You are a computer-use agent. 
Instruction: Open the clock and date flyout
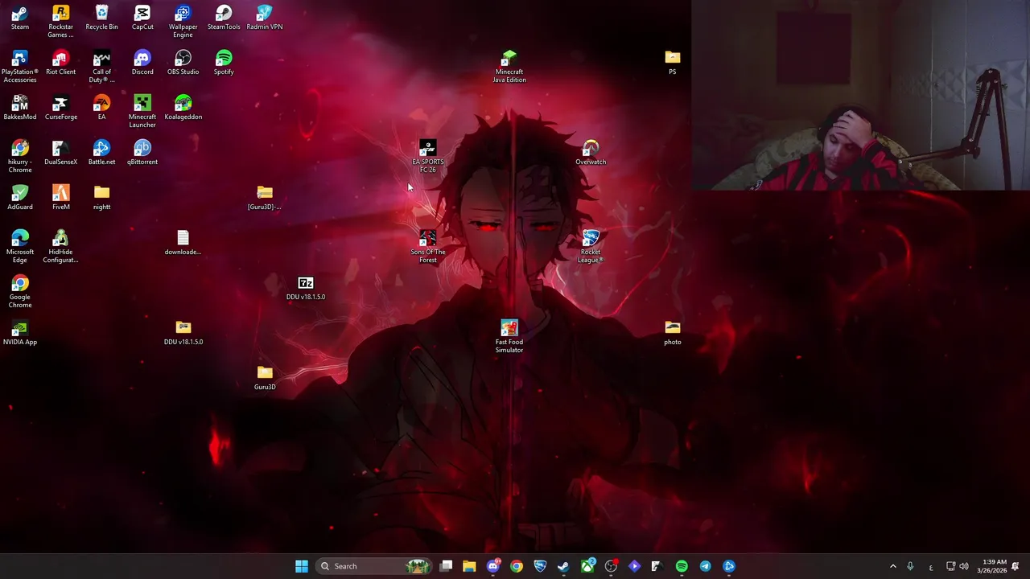[x=991, y=566]
